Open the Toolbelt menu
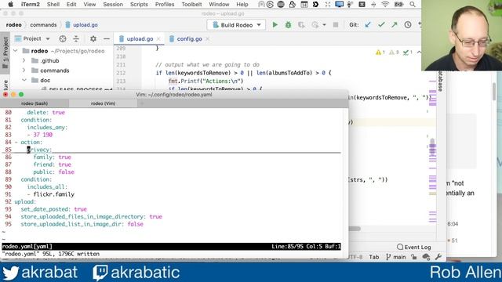 (x=191, y=5)
